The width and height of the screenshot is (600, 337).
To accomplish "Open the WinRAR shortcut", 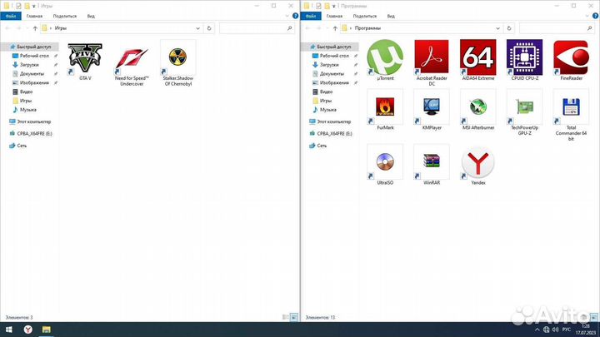I will (x=432, y=165).
